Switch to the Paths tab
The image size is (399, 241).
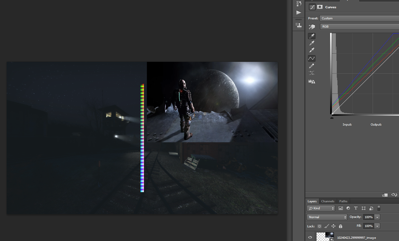click(x=343, y=201)
